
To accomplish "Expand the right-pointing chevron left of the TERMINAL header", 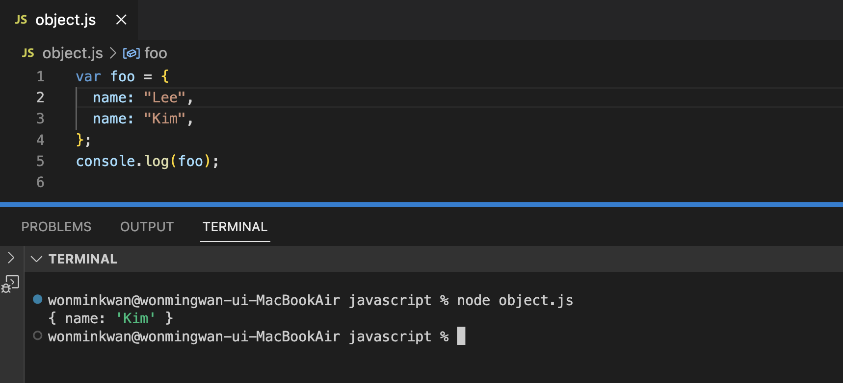I will (x=11, y=258).
